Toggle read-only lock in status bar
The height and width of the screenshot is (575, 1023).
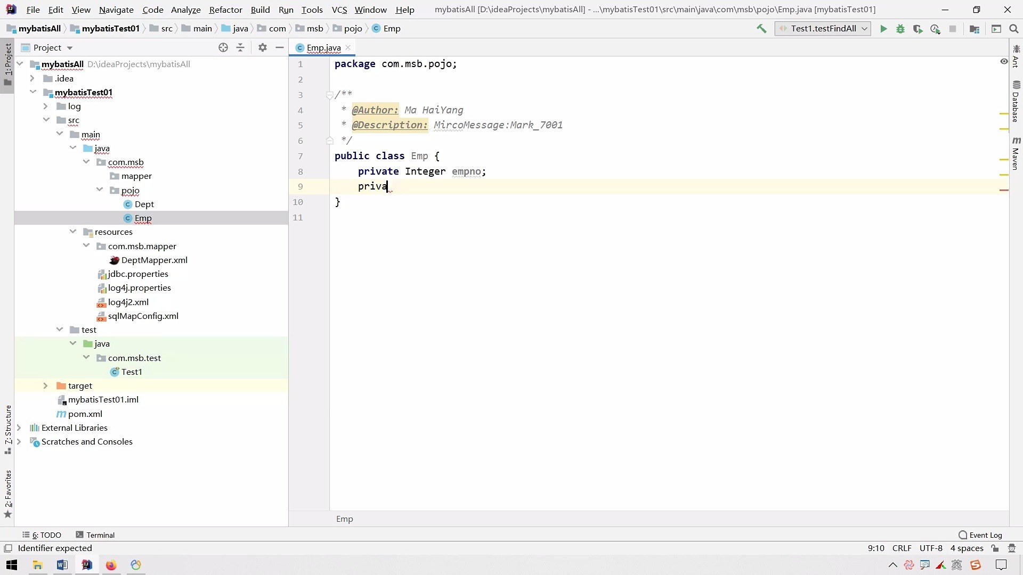[995, 548]
